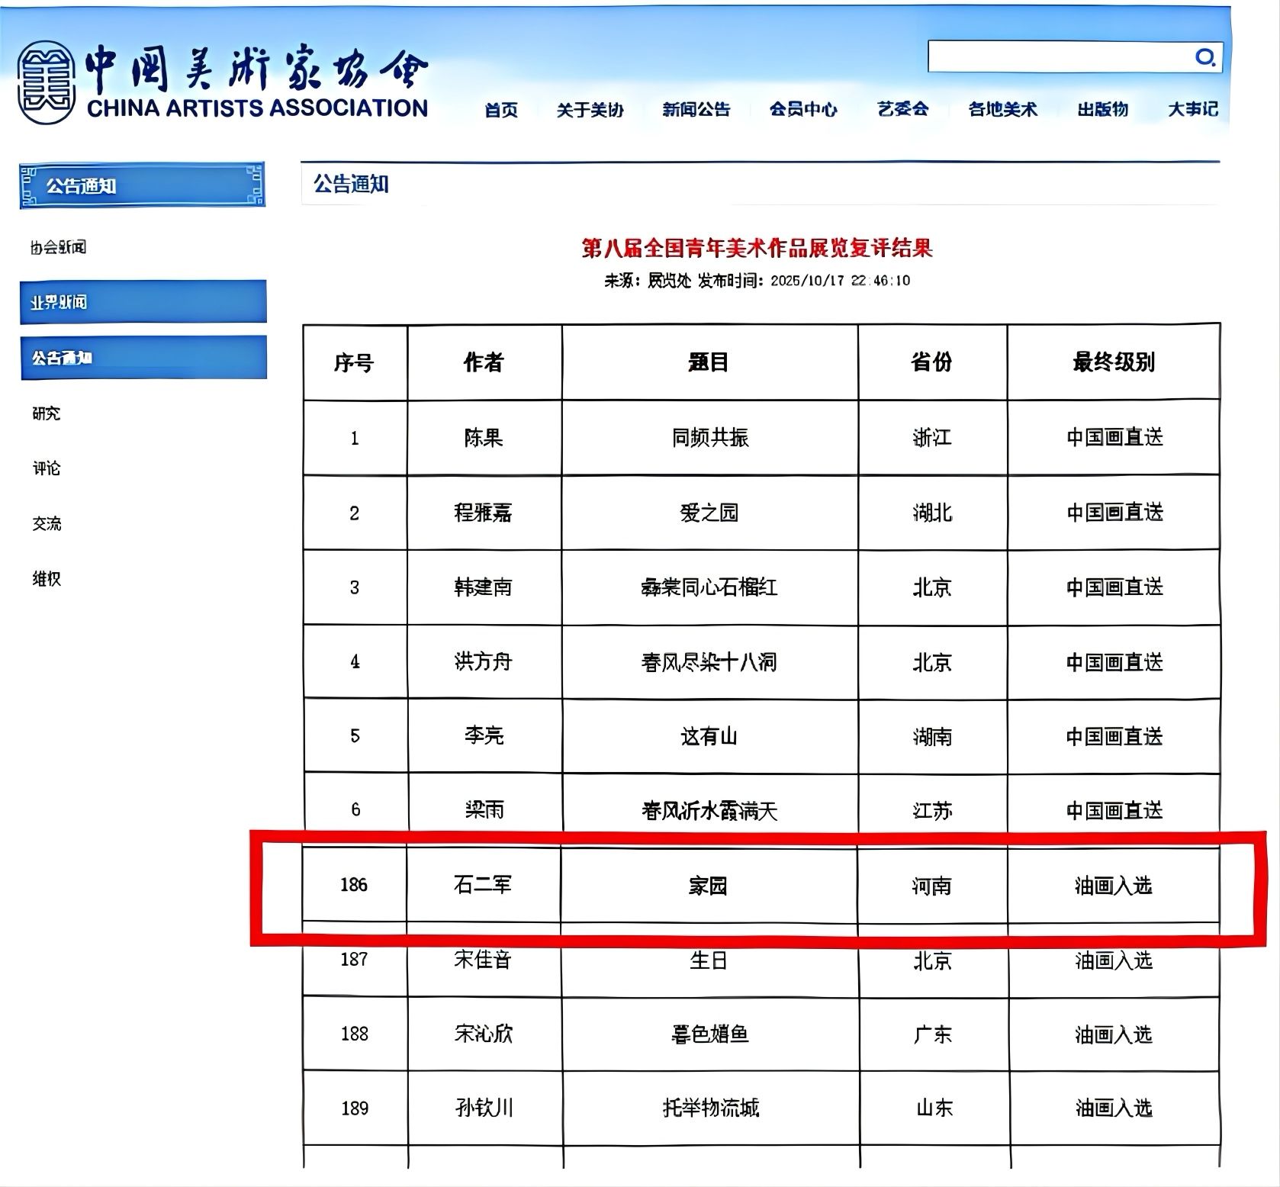Image resolution: width=1280 pixels, height=1187 pixels.
Task: Open the 关于美协 menu item
Action: (590, 110)
